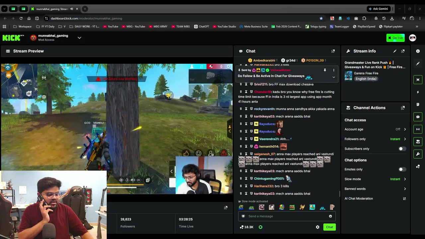Show more bookmarks overflow chevron

[417, 27]
